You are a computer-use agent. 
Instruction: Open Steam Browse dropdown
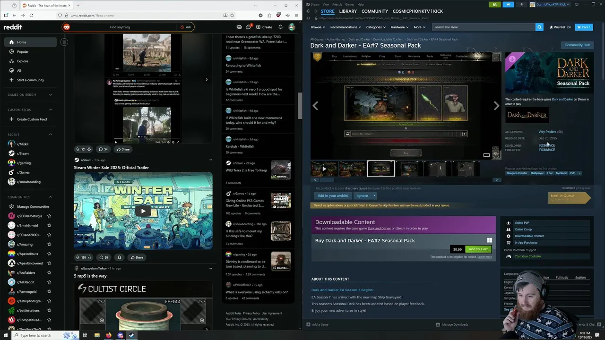pyautogui.click(x=318, y=27)
